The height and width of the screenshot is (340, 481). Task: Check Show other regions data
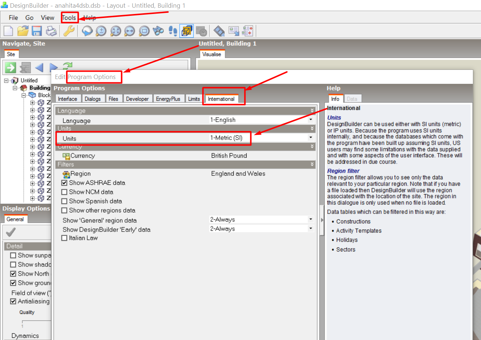coord(64,210)
